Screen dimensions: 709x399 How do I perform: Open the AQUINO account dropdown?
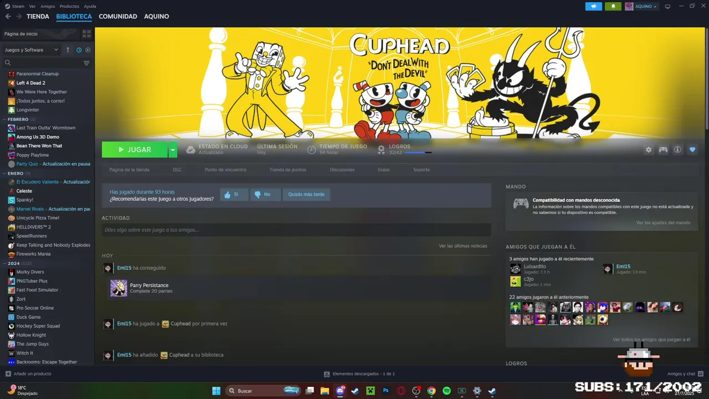point(641,6)
